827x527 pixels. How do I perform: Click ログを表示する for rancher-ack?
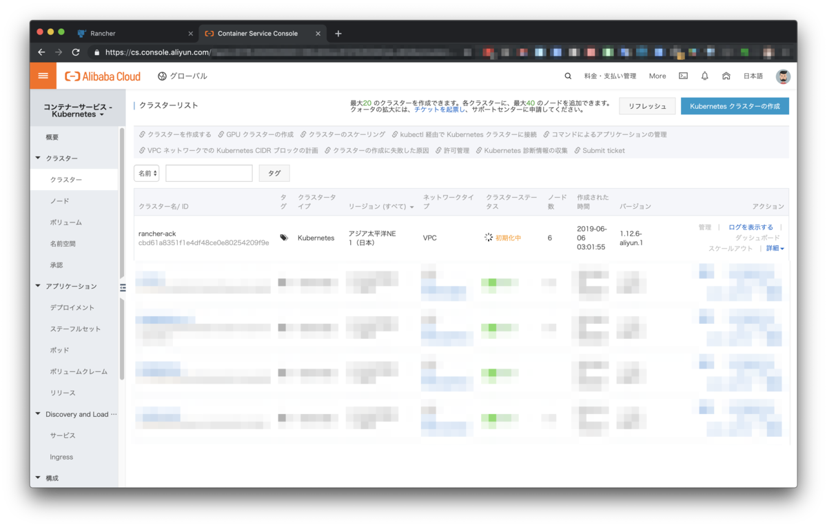pyautogui.click(x=751, y=227)
